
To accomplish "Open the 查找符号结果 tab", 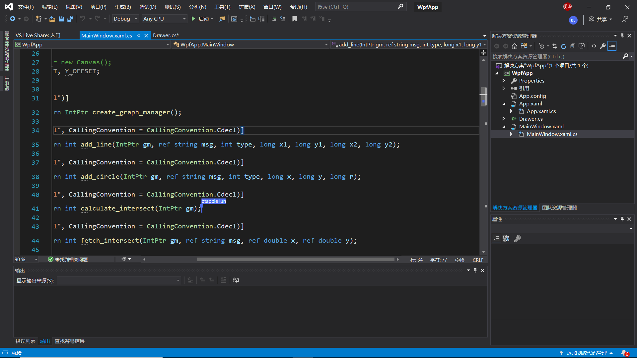I will (x=69, y=341).
